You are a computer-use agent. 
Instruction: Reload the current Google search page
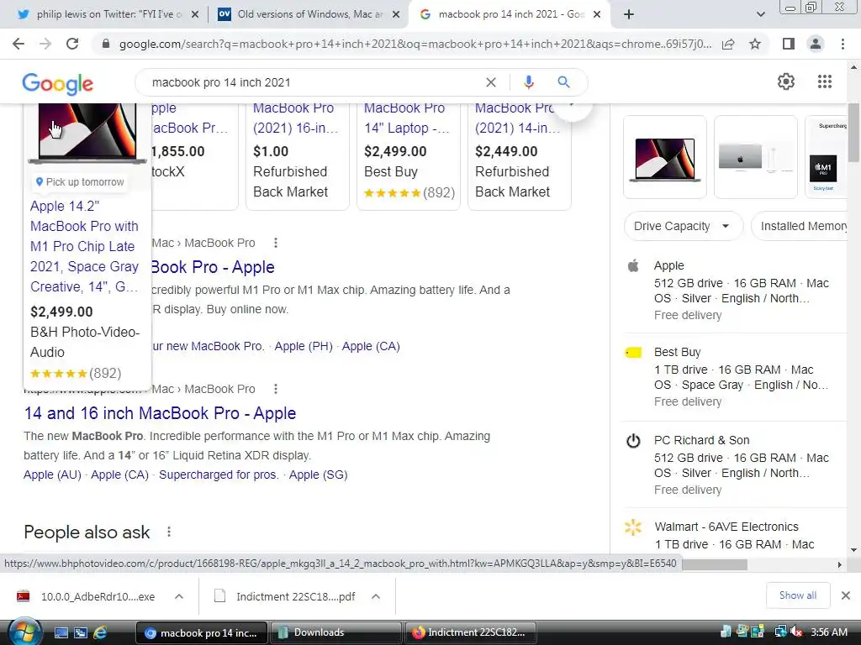click(72, 44)
